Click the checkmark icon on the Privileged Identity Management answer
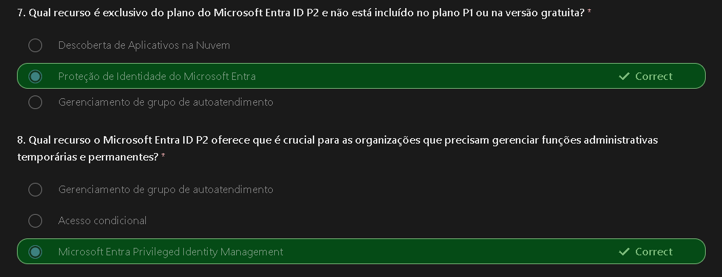Image resolution: width=722 pixels, height=277 pixels. [x=624, y=252]
